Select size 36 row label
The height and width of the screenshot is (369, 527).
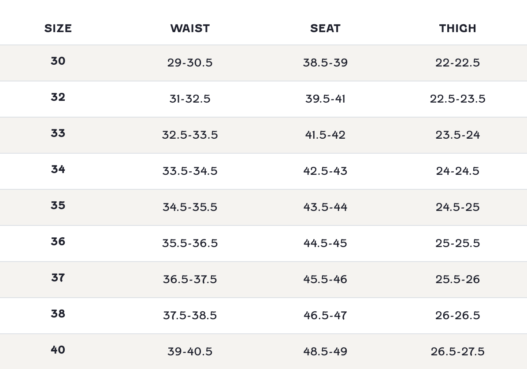[58, 242]
